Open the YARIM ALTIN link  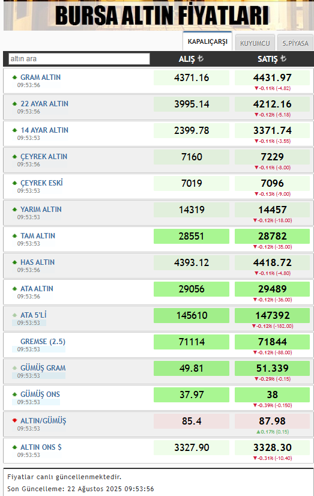tap(41, 210)
